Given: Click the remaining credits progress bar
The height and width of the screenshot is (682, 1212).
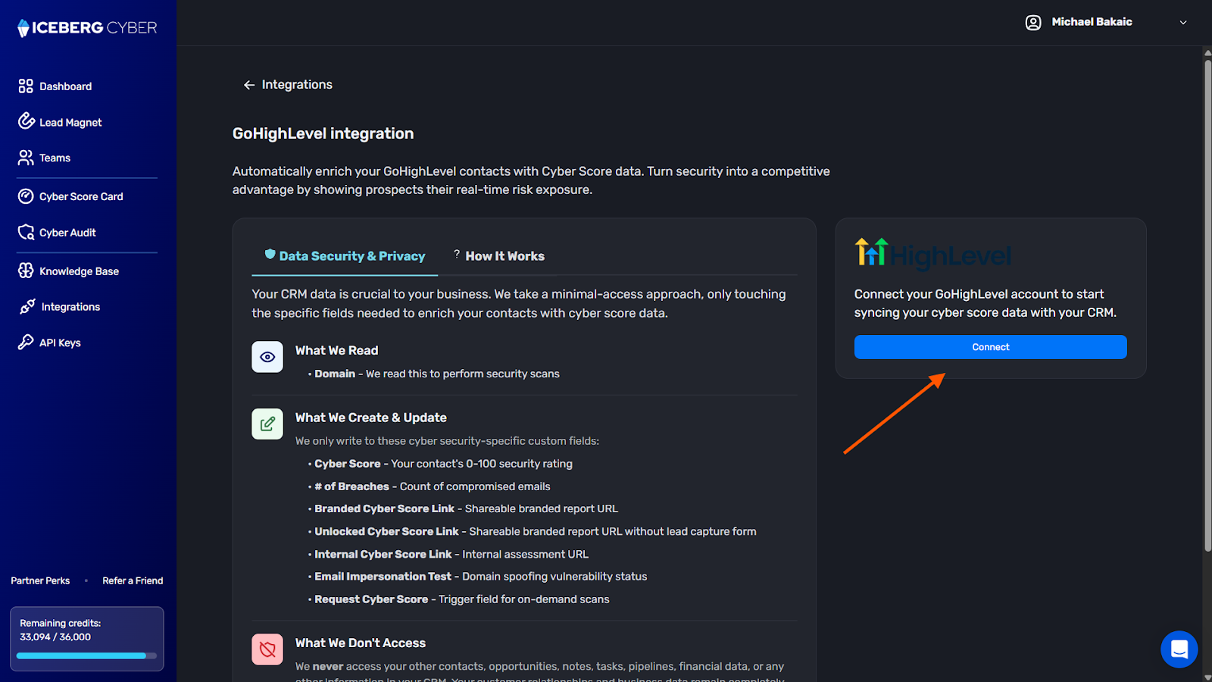Looking at the screenshot, I should (x=86, y=656).
